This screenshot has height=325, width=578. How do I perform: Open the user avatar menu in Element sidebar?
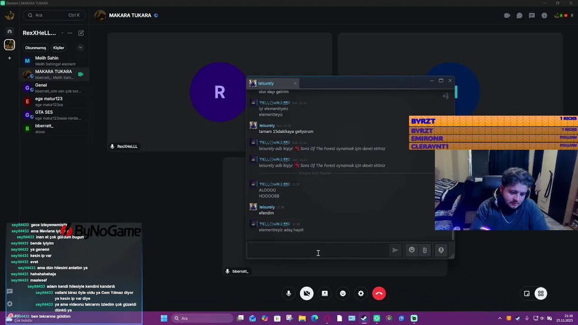[9, 16]
